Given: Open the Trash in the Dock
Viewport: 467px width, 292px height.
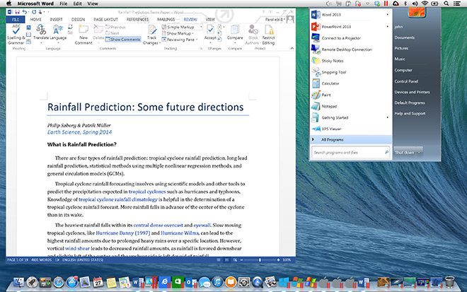Looking at the screenshot, I should (x=449, y=281).
